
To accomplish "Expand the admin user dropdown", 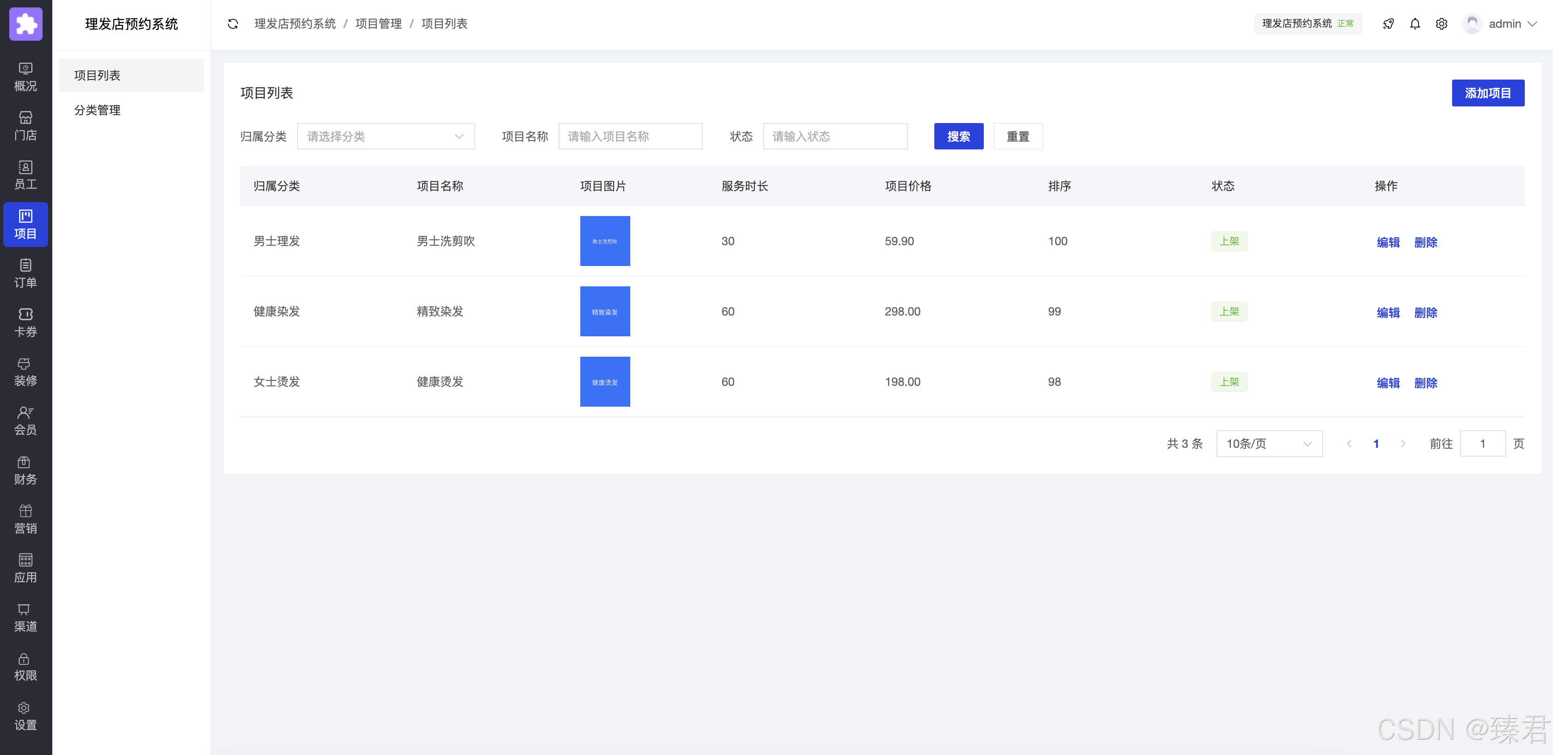I will click(x=1513, y=24).
